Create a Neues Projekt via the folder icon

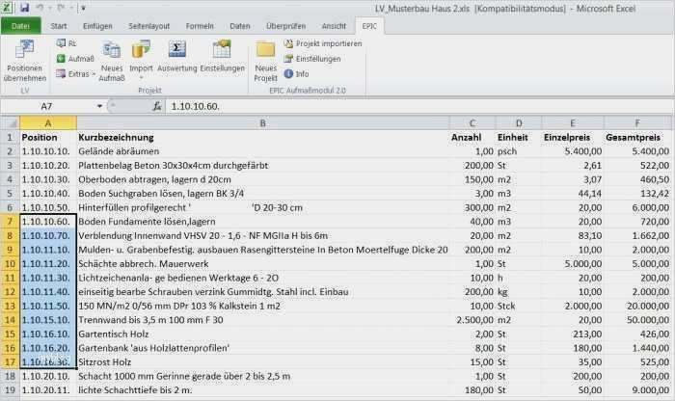265,50
